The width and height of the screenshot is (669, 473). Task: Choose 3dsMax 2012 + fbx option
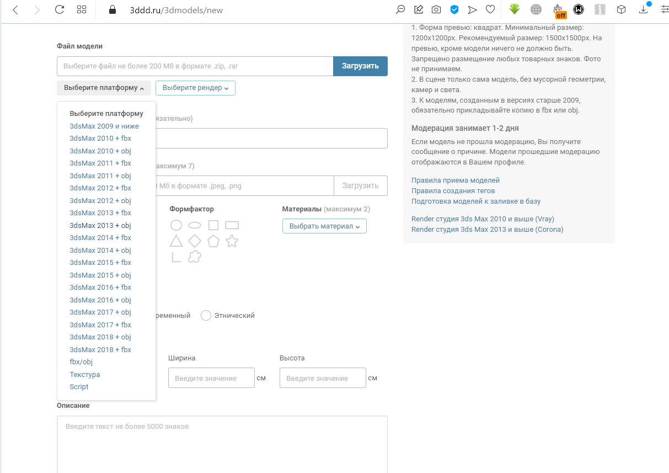pos(100,188)
